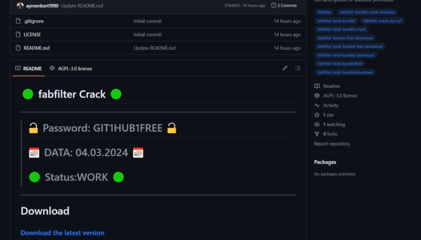The width and height of the screenshot is (421, 240).
Task: Select the fabfilter-total-bundledownload topic tag
Action: 345,72
